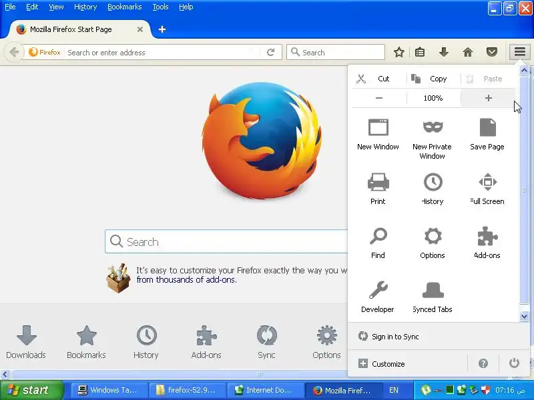Click the Firefox identity label in address bar
The height and width of the screenshot is (400, 534).
(45, 52)
